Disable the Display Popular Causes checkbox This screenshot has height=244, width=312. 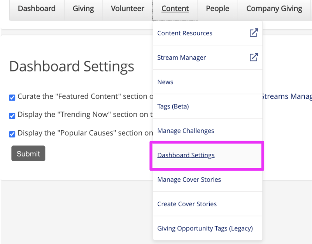(12, 134)
